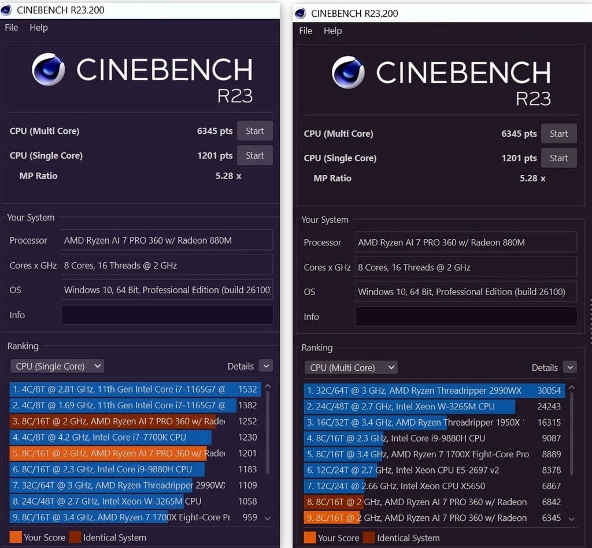Click brown Identical System swatch in right window
592x548 pixels.
pos(369,538)
